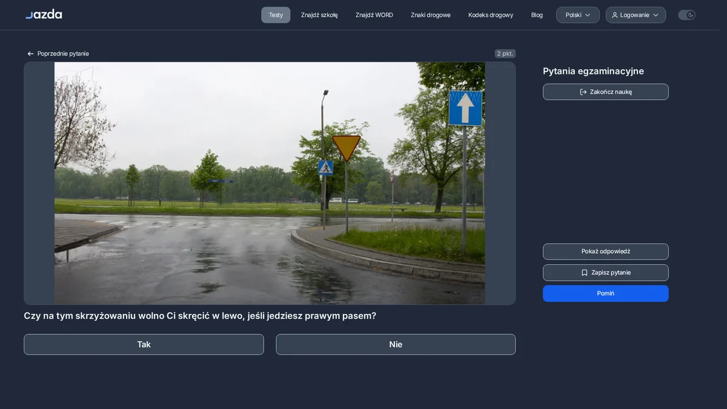Toggle the dark mode switch
The image size is (727, 409).
click(x=686, y=15)
